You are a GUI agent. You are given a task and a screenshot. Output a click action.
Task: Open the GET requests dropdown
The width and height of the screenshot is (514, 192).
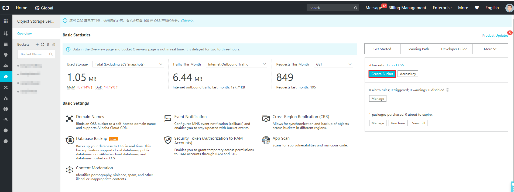[333, 64]
